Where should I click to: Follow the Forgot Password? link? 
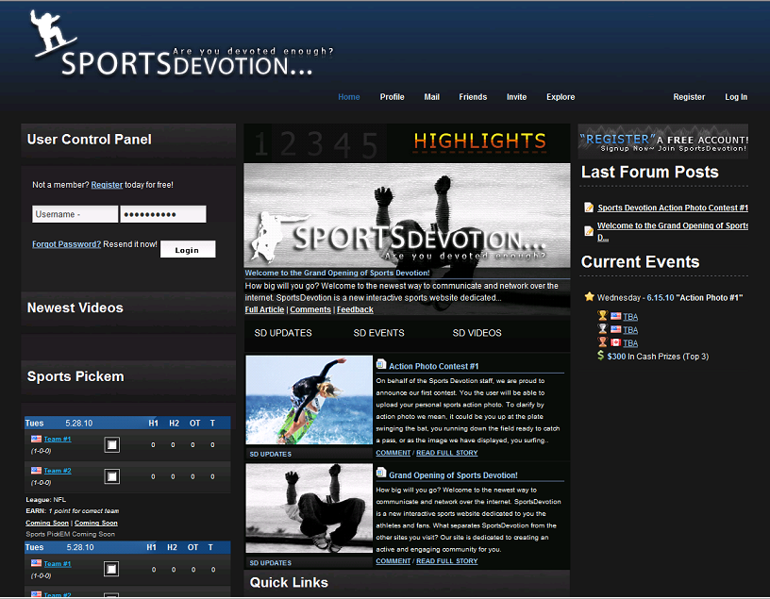point(66,244)
